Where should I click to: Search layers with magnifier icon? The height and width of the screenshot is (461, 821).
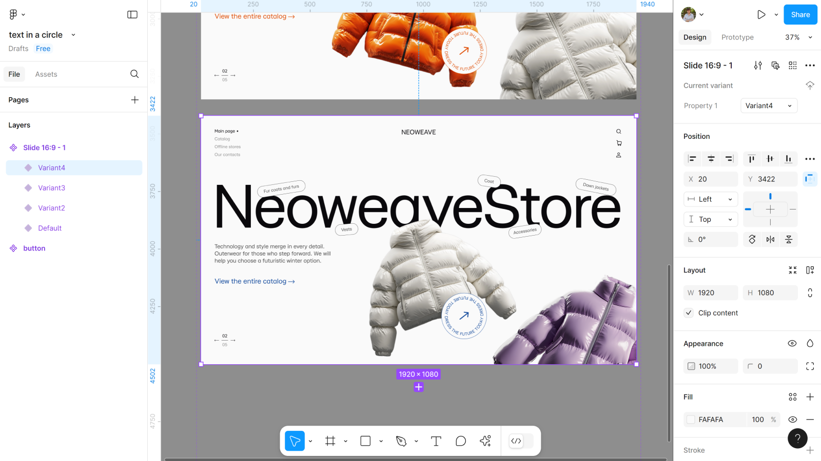click(134, 74)
